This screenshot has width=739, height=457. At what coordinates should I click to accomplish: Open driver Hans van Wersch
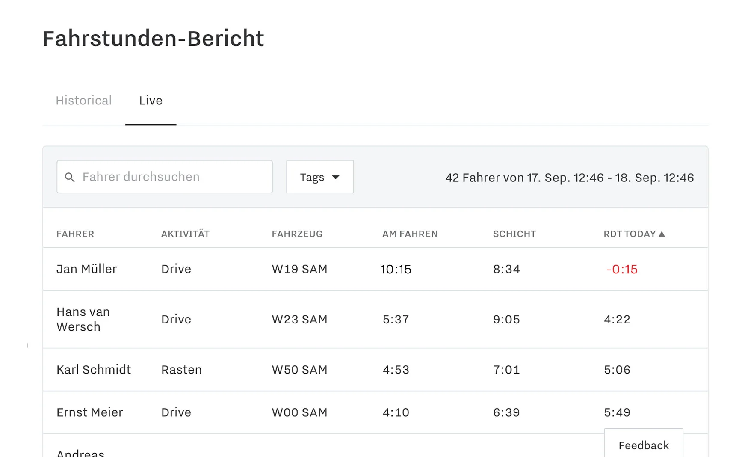point(83,319)
